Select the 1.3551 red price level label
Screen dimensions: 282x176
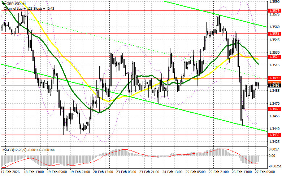click(274, 34)
